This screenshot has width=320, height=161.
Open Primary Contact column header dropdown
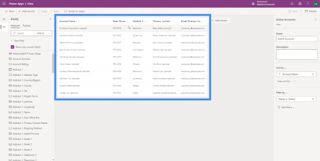click(172, 21)
